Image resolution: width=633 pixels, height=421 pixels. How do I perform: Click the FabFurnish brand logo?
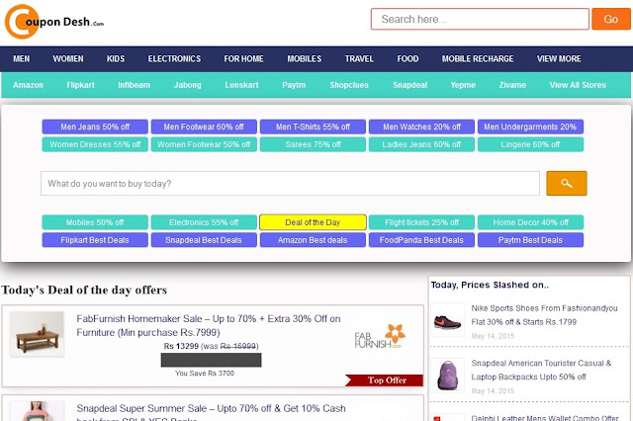point(380,337)
